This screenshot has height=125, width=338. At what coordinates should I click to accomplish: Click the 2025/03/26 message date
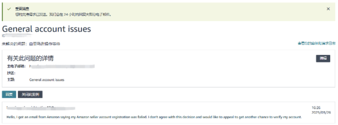coord(321,112)
